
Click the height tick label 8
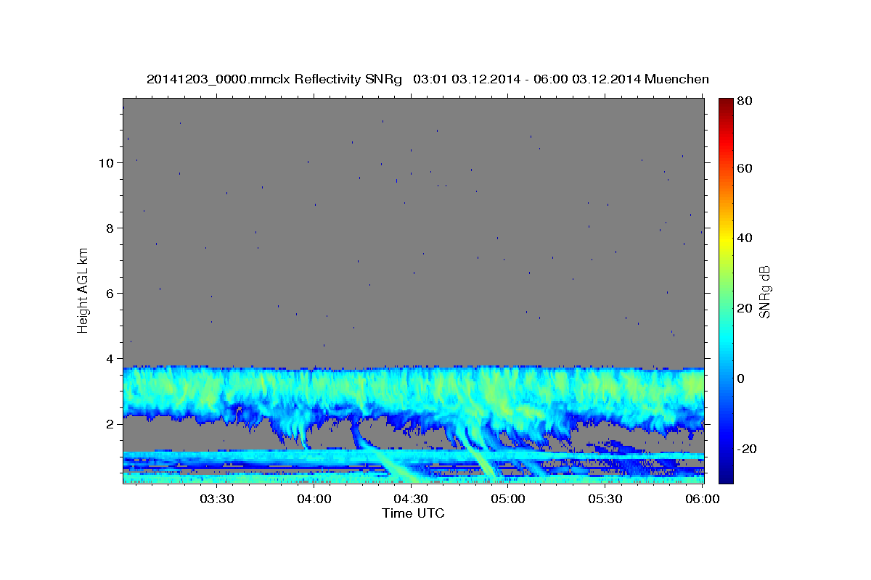109,228
